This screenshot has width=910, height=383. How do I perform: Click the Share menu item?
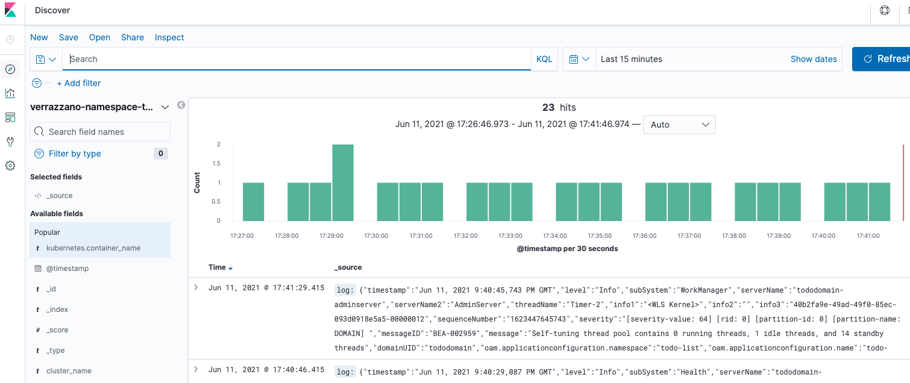coord(133,37)
